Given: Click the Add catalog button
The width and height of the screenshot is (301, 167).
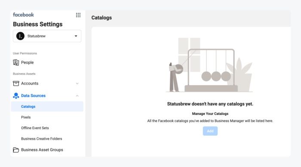Looking at the screenshot, I should click(x=210, y=131).
